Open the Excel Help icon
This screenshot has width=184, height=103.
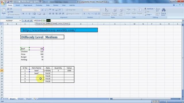click(x=174, y=5)
